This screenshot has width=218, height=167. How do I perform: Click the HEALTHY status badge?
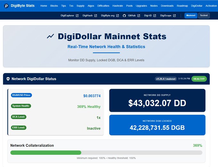pos(199,79)
